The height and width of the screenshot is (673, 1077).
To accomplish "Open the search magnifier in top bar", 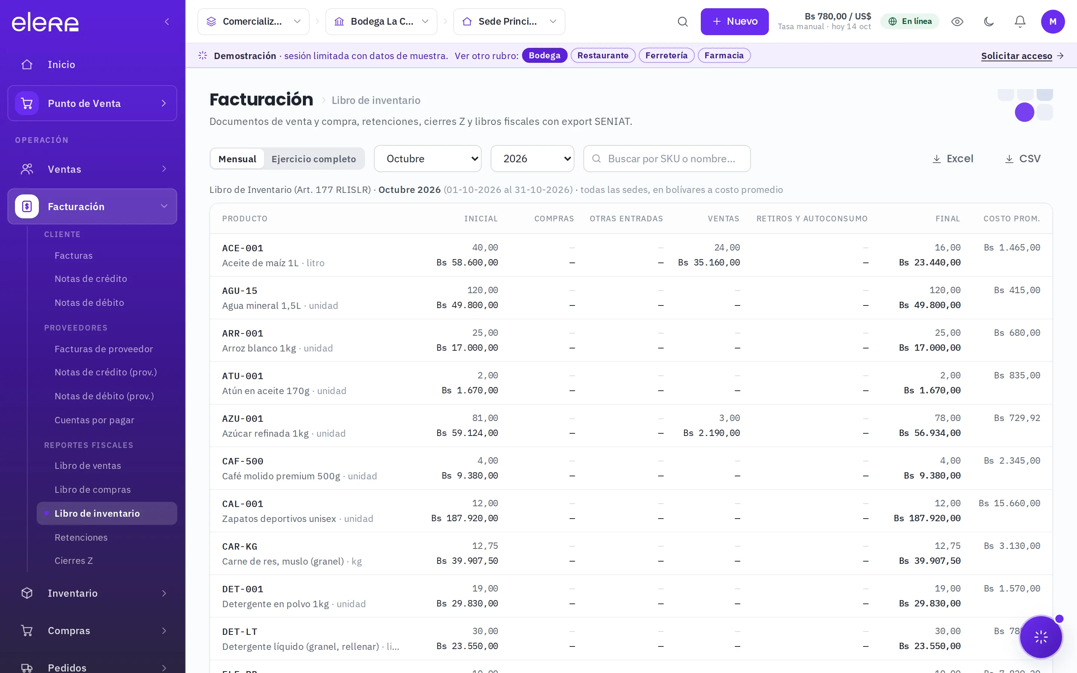I will pos(683,21).
